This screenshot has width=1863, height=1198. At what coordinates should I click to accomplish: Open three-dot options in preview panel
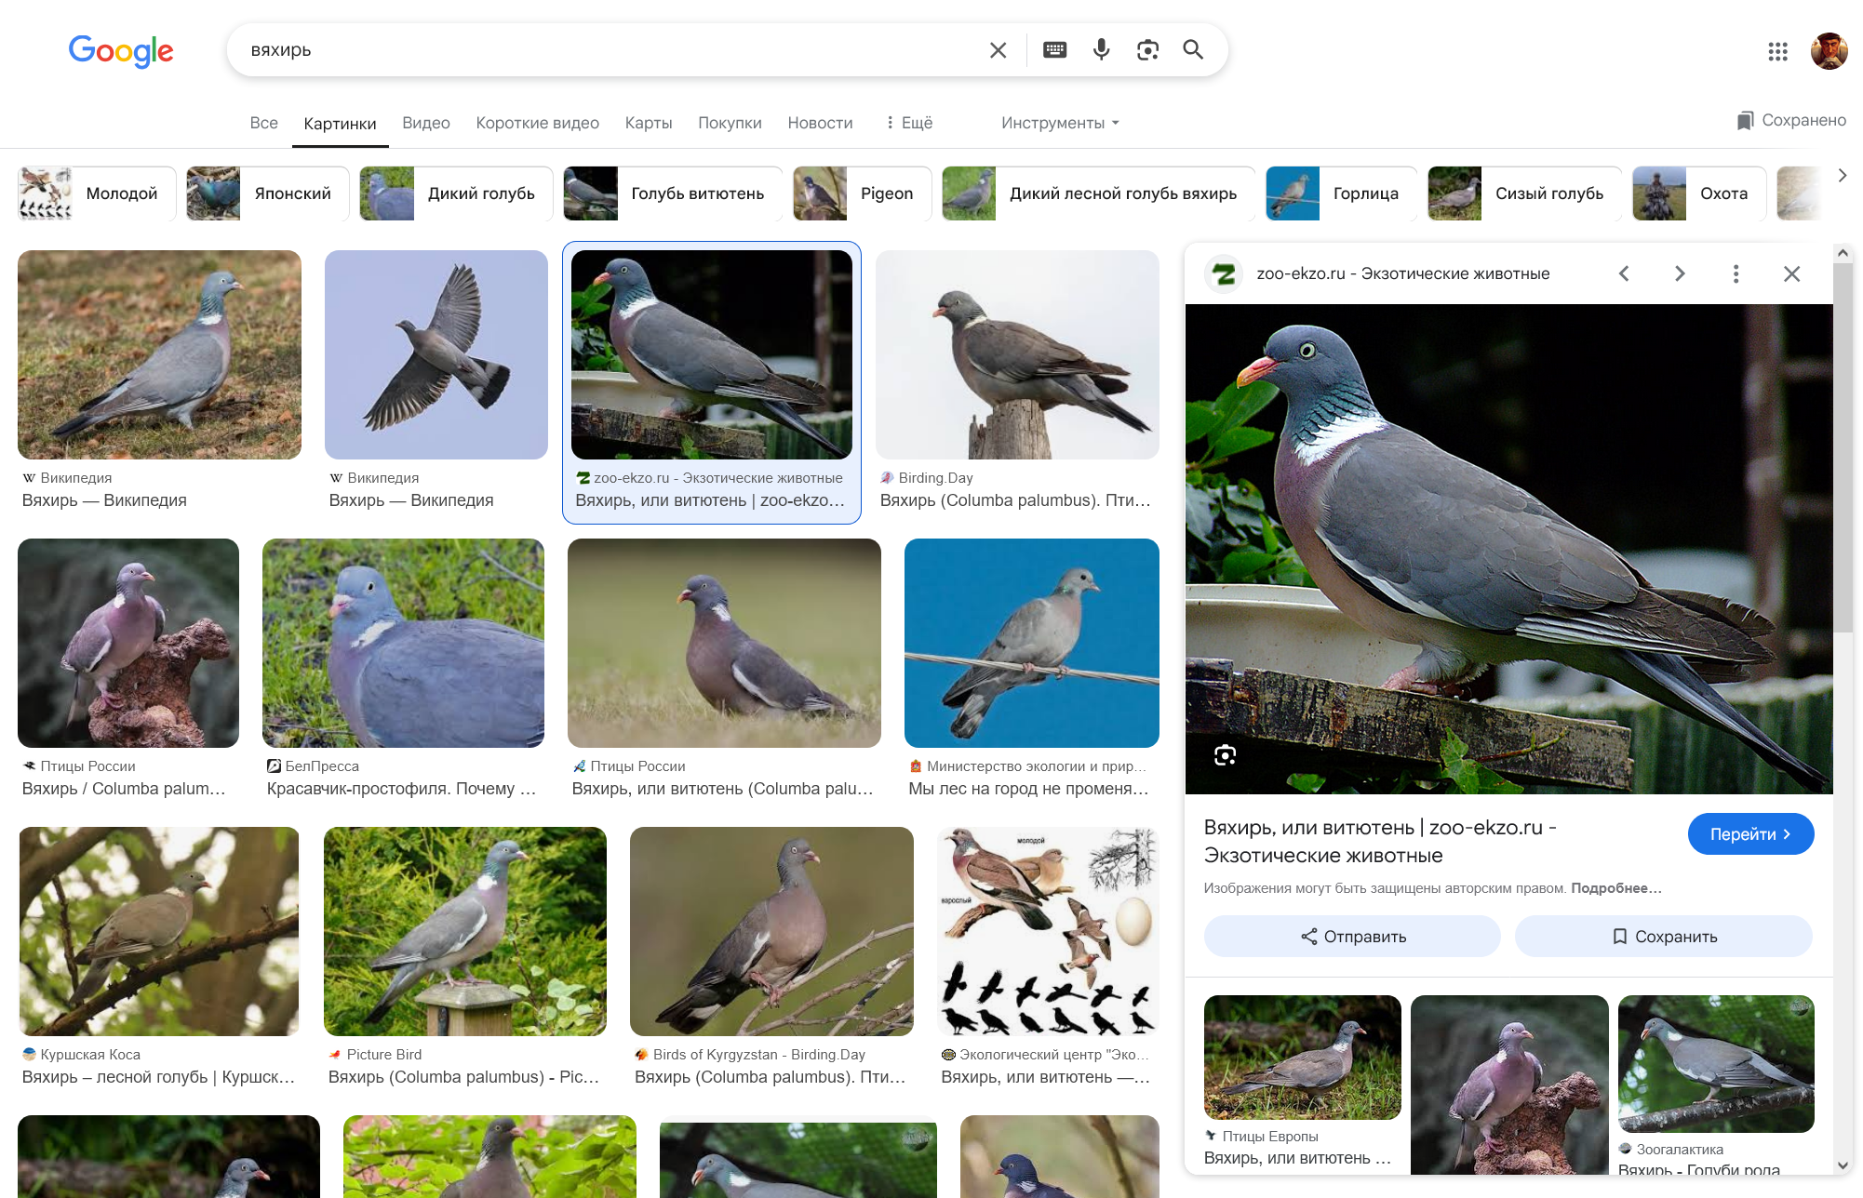click(x=1736, y=273)
